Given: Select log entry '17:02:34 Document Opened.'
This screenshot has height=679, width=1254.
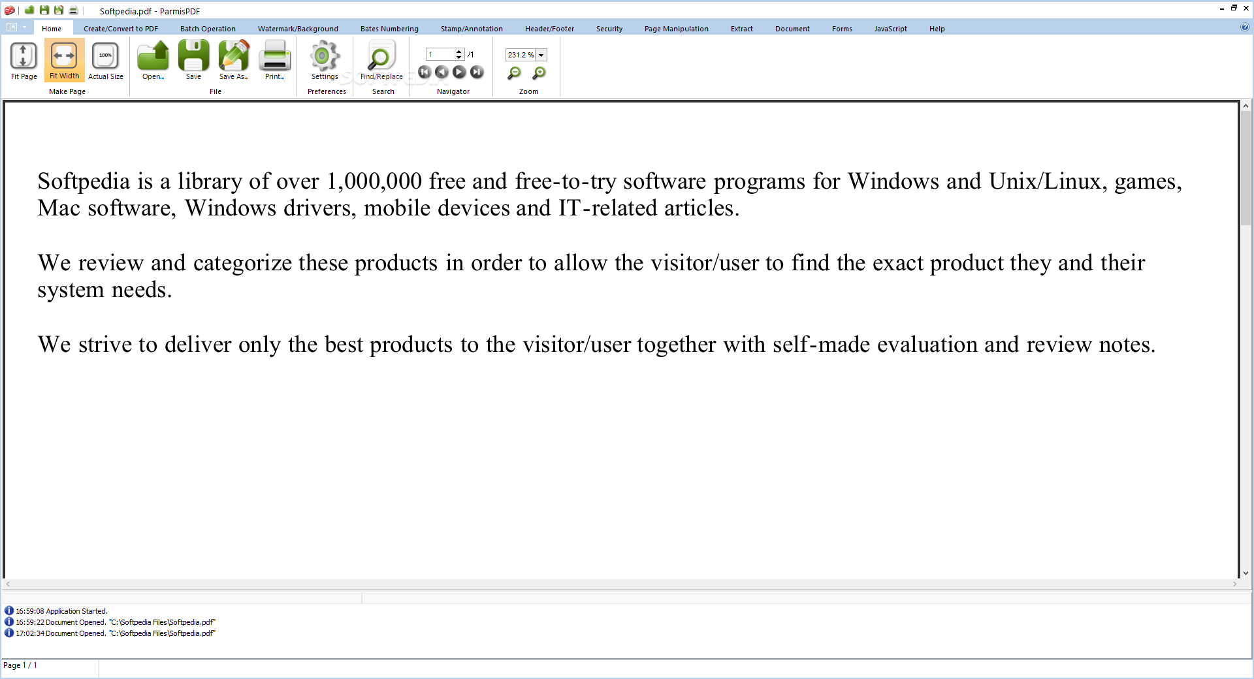Looking at the screenshot, I should [x=116, y=633].
